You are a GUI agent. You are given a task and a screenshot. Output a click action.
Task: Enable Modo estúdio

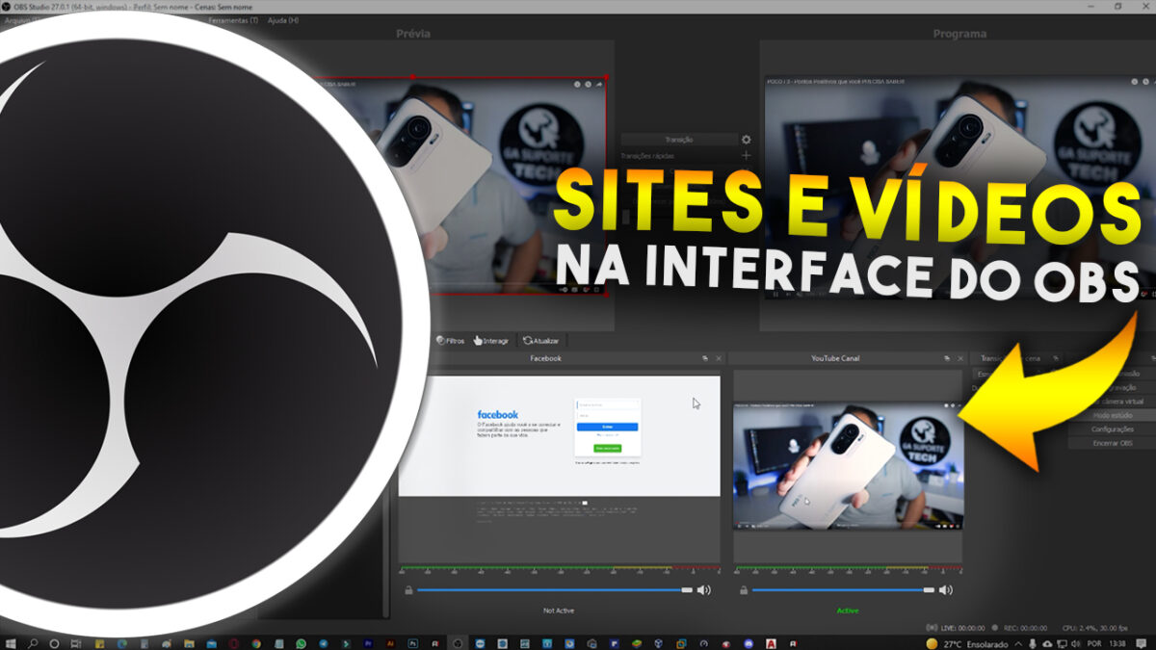pyautogui.click(x=1113, y=415)
